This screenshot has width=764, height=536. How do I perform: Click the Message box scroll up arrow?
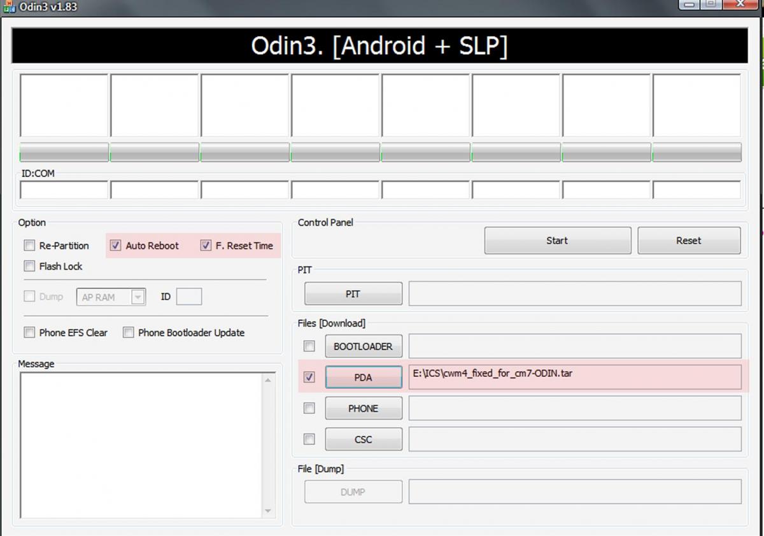click(268, 380)
